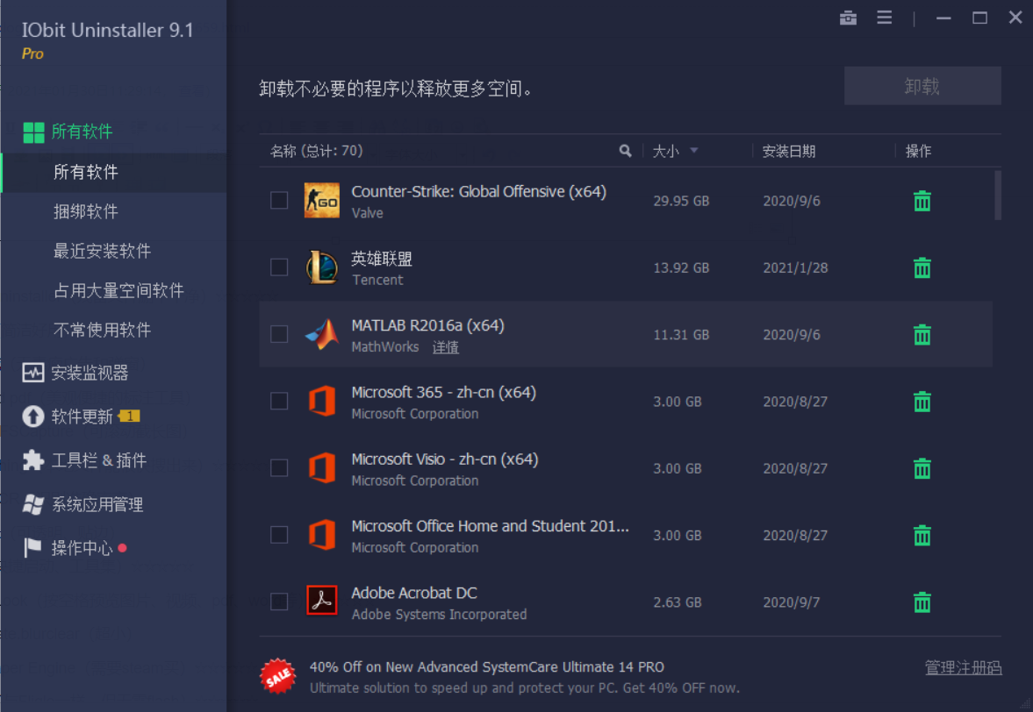Viewport: 1033px width, 712px height.
Task: Click the 工具栏 & 插件 puzzle icon
Action: click(33, 460)
